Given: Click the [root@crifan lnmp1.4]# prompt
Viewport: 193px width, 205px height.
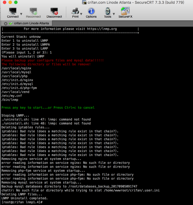Looking at the screenshot, I should [22, 202].
